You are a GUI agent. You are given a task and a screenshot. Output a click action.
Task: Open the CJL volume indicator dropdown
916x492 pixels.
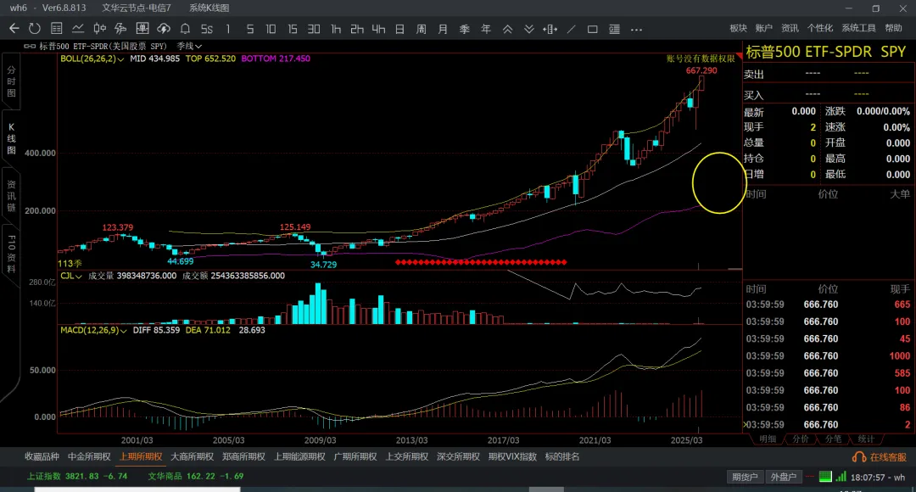click(x=70, y=276)
